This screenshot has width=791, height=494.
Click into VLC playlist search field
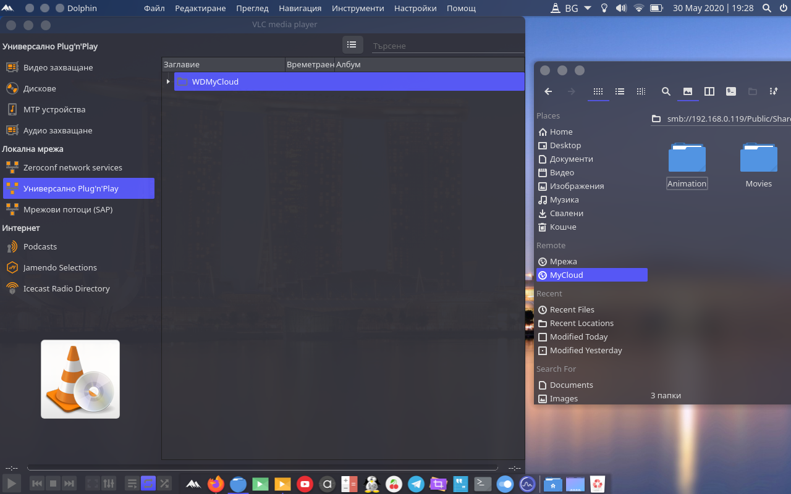(x=447, y=46)
